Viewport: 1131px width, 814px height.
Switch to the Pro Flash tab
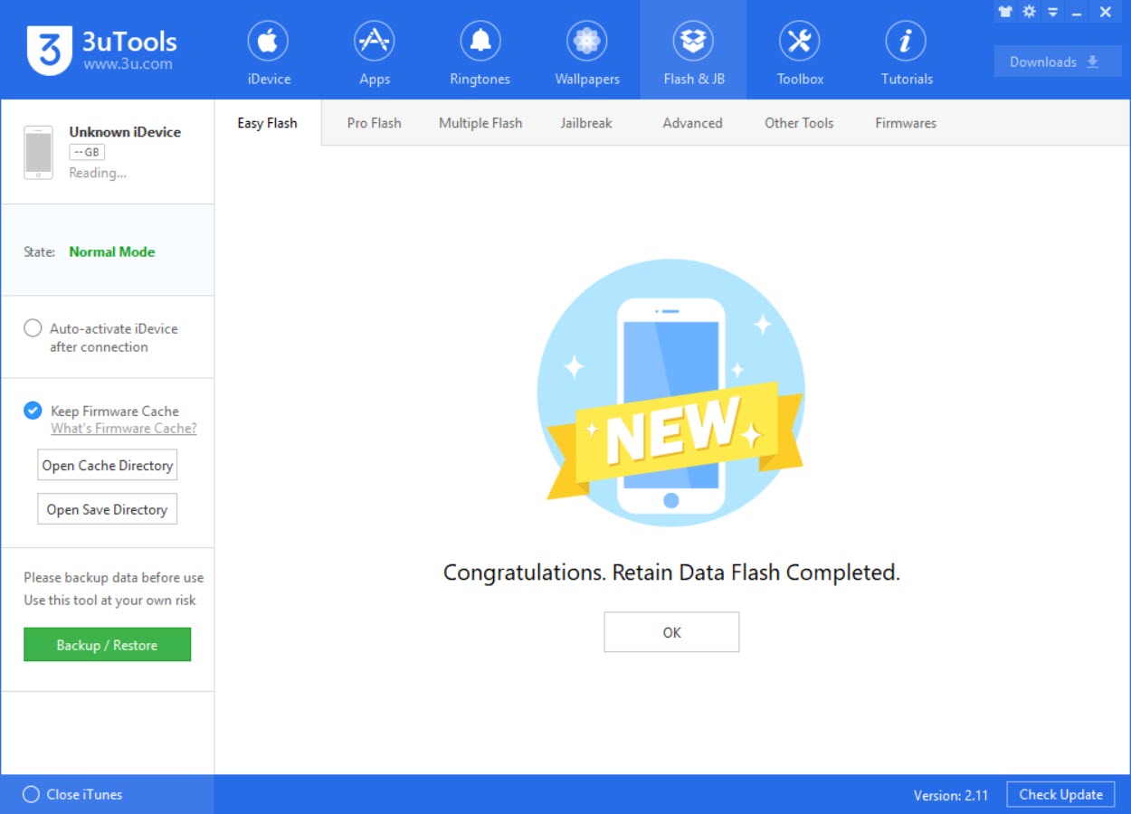(x=374, y=123)
